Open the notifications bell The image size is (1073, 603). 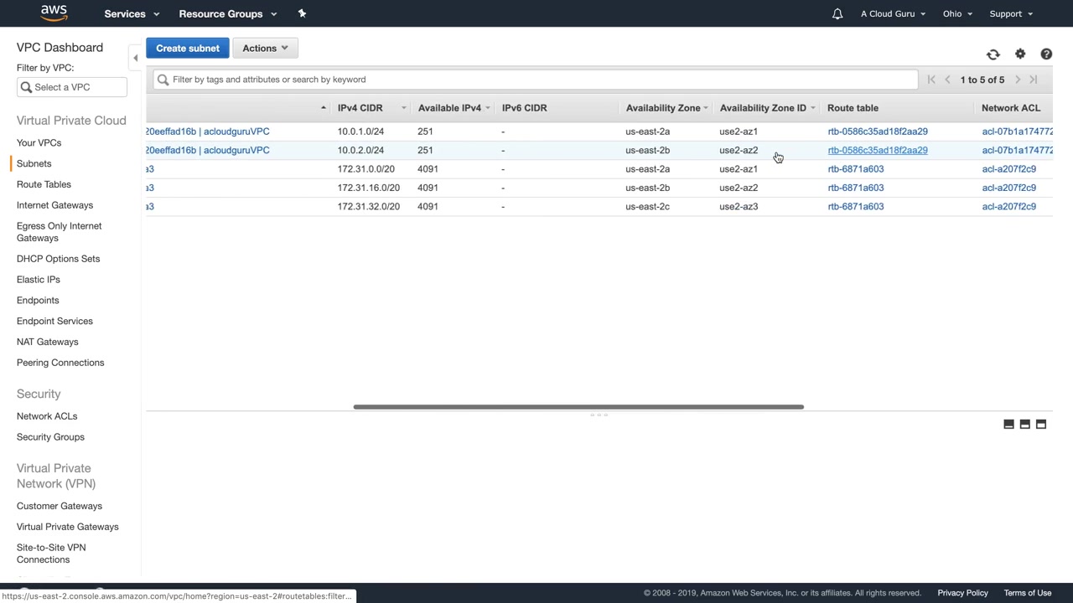pyautogui.click(x=837, y=13)
